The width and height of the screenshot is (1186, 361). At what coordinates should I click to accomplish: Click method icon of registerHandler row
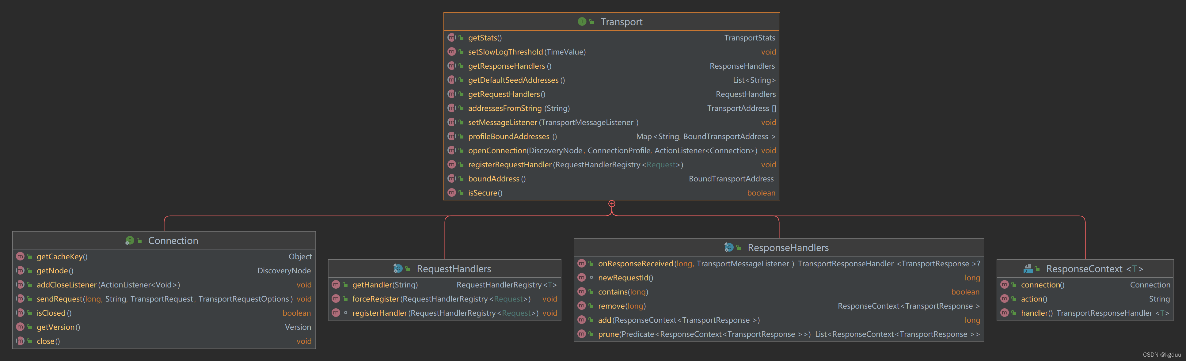(x=336, y=313)
